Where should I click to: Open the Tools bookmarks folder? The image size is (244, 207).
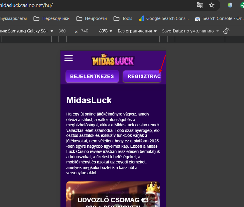tap(123, 18)
